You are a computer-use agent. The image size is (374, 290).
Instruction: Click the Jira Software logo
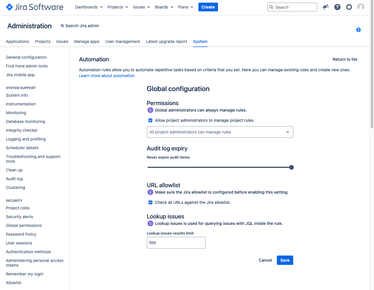point(35,7)
